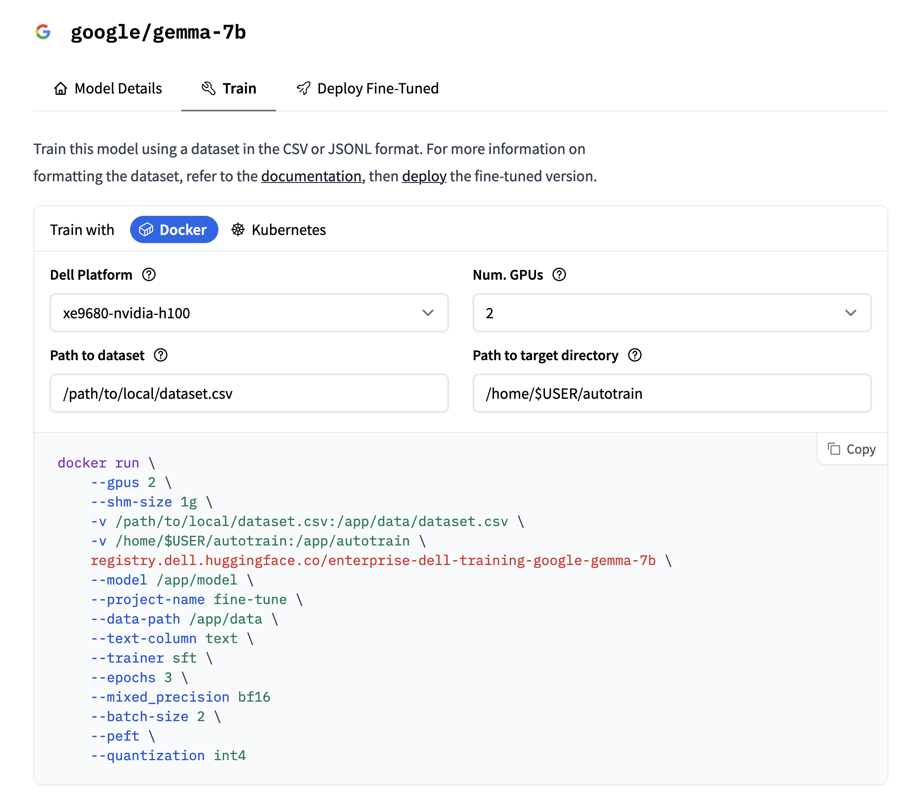
Task: Click the dataset.csv volume mount line
Action: click(x=308, y=522)
